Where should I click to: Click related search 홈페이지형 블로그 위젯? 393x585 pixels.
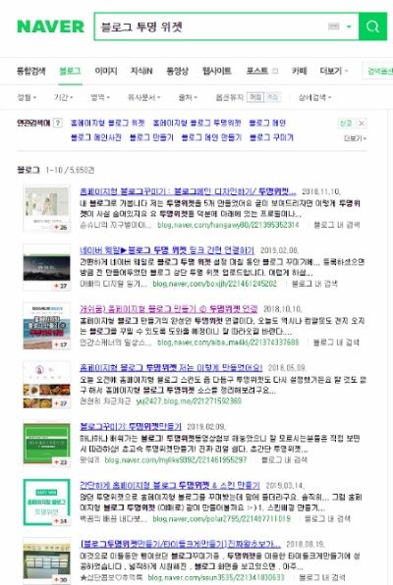108,123
